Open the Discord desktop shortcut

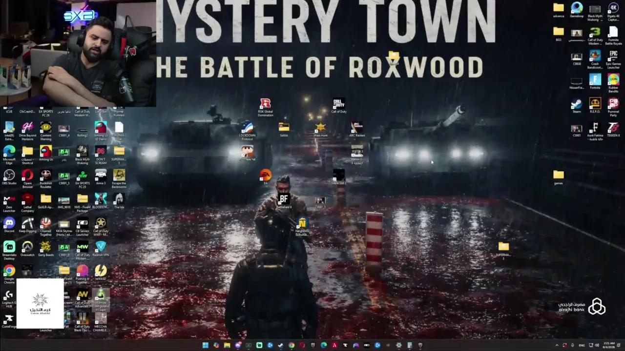(x=9, y=225)
